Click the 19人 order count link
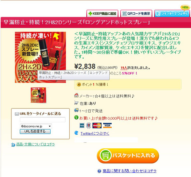The image size is (191, 177). pyautogui.click(x=124, y=68)
